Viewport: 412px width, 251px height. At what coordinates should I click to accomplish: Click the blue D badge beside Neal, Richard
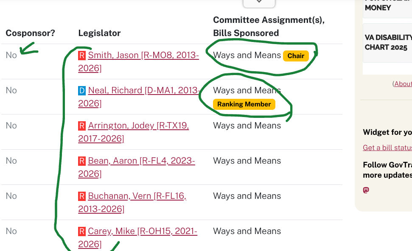(82, 90)
